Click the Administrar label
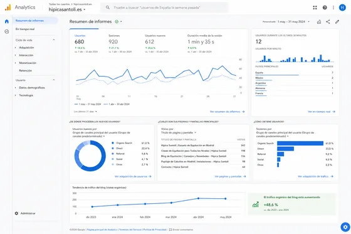The height and width of the screenshot is (234, 351). coord(28,213)
